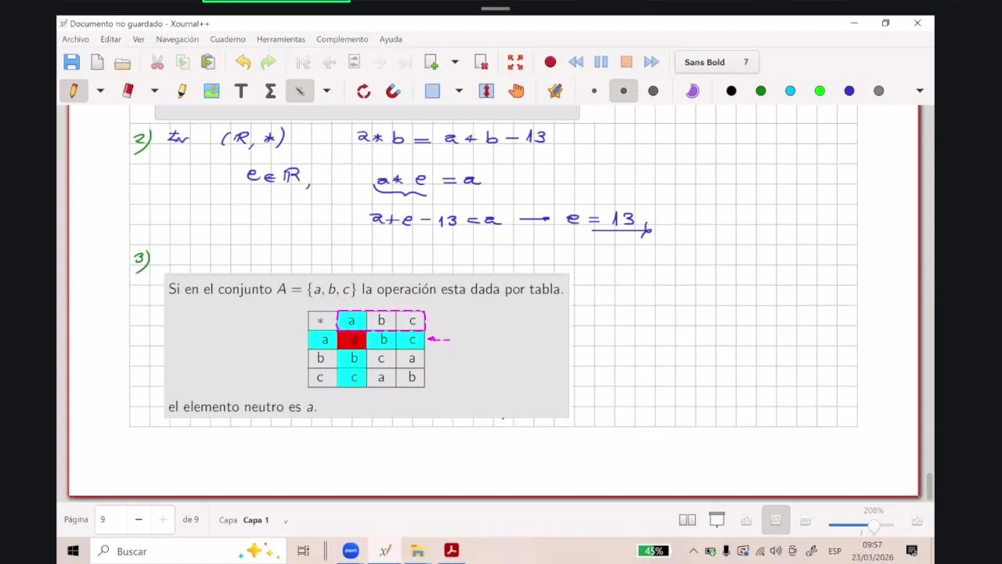Choose the light green pen color
This screenshot has width=1002, height=564.
pos(820,91)
